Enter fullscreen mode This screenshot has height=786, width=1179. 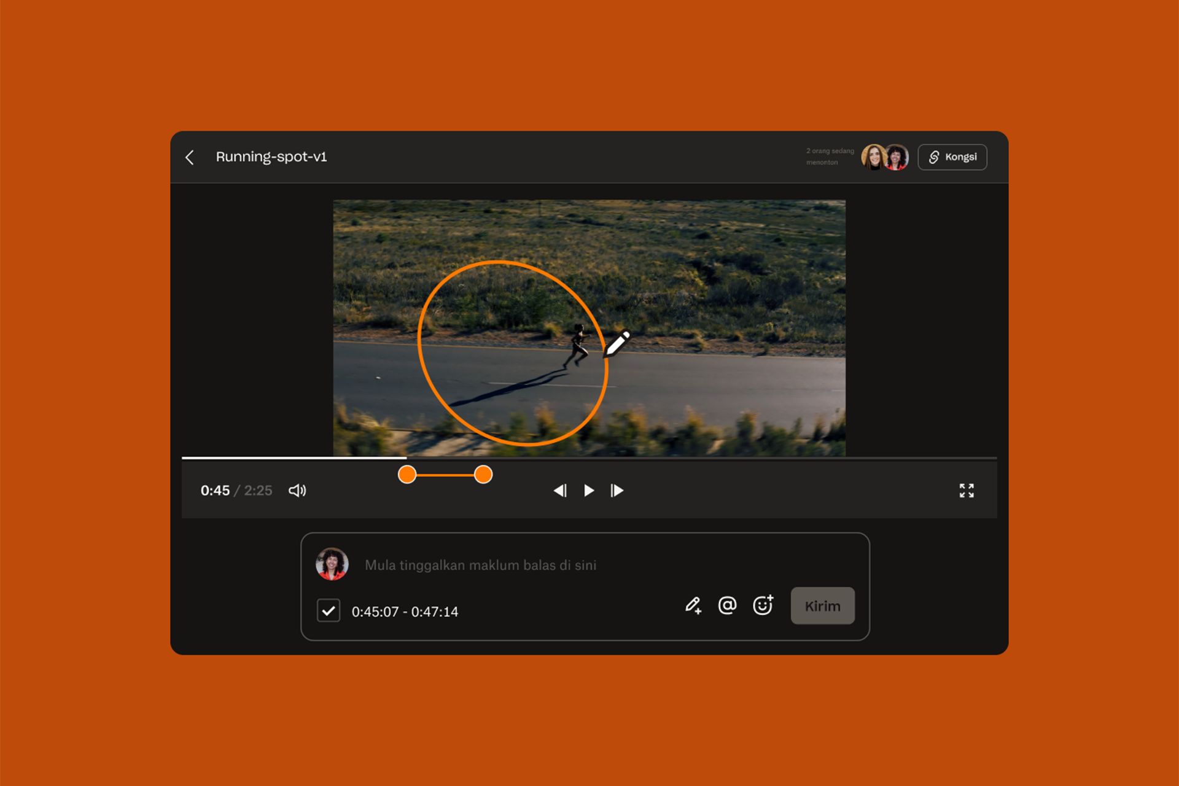(967, 491)
